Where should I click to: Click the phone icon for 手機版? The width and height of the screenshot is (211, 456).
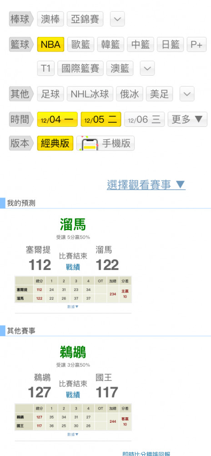pyautogui.click(x=89, y=143)
